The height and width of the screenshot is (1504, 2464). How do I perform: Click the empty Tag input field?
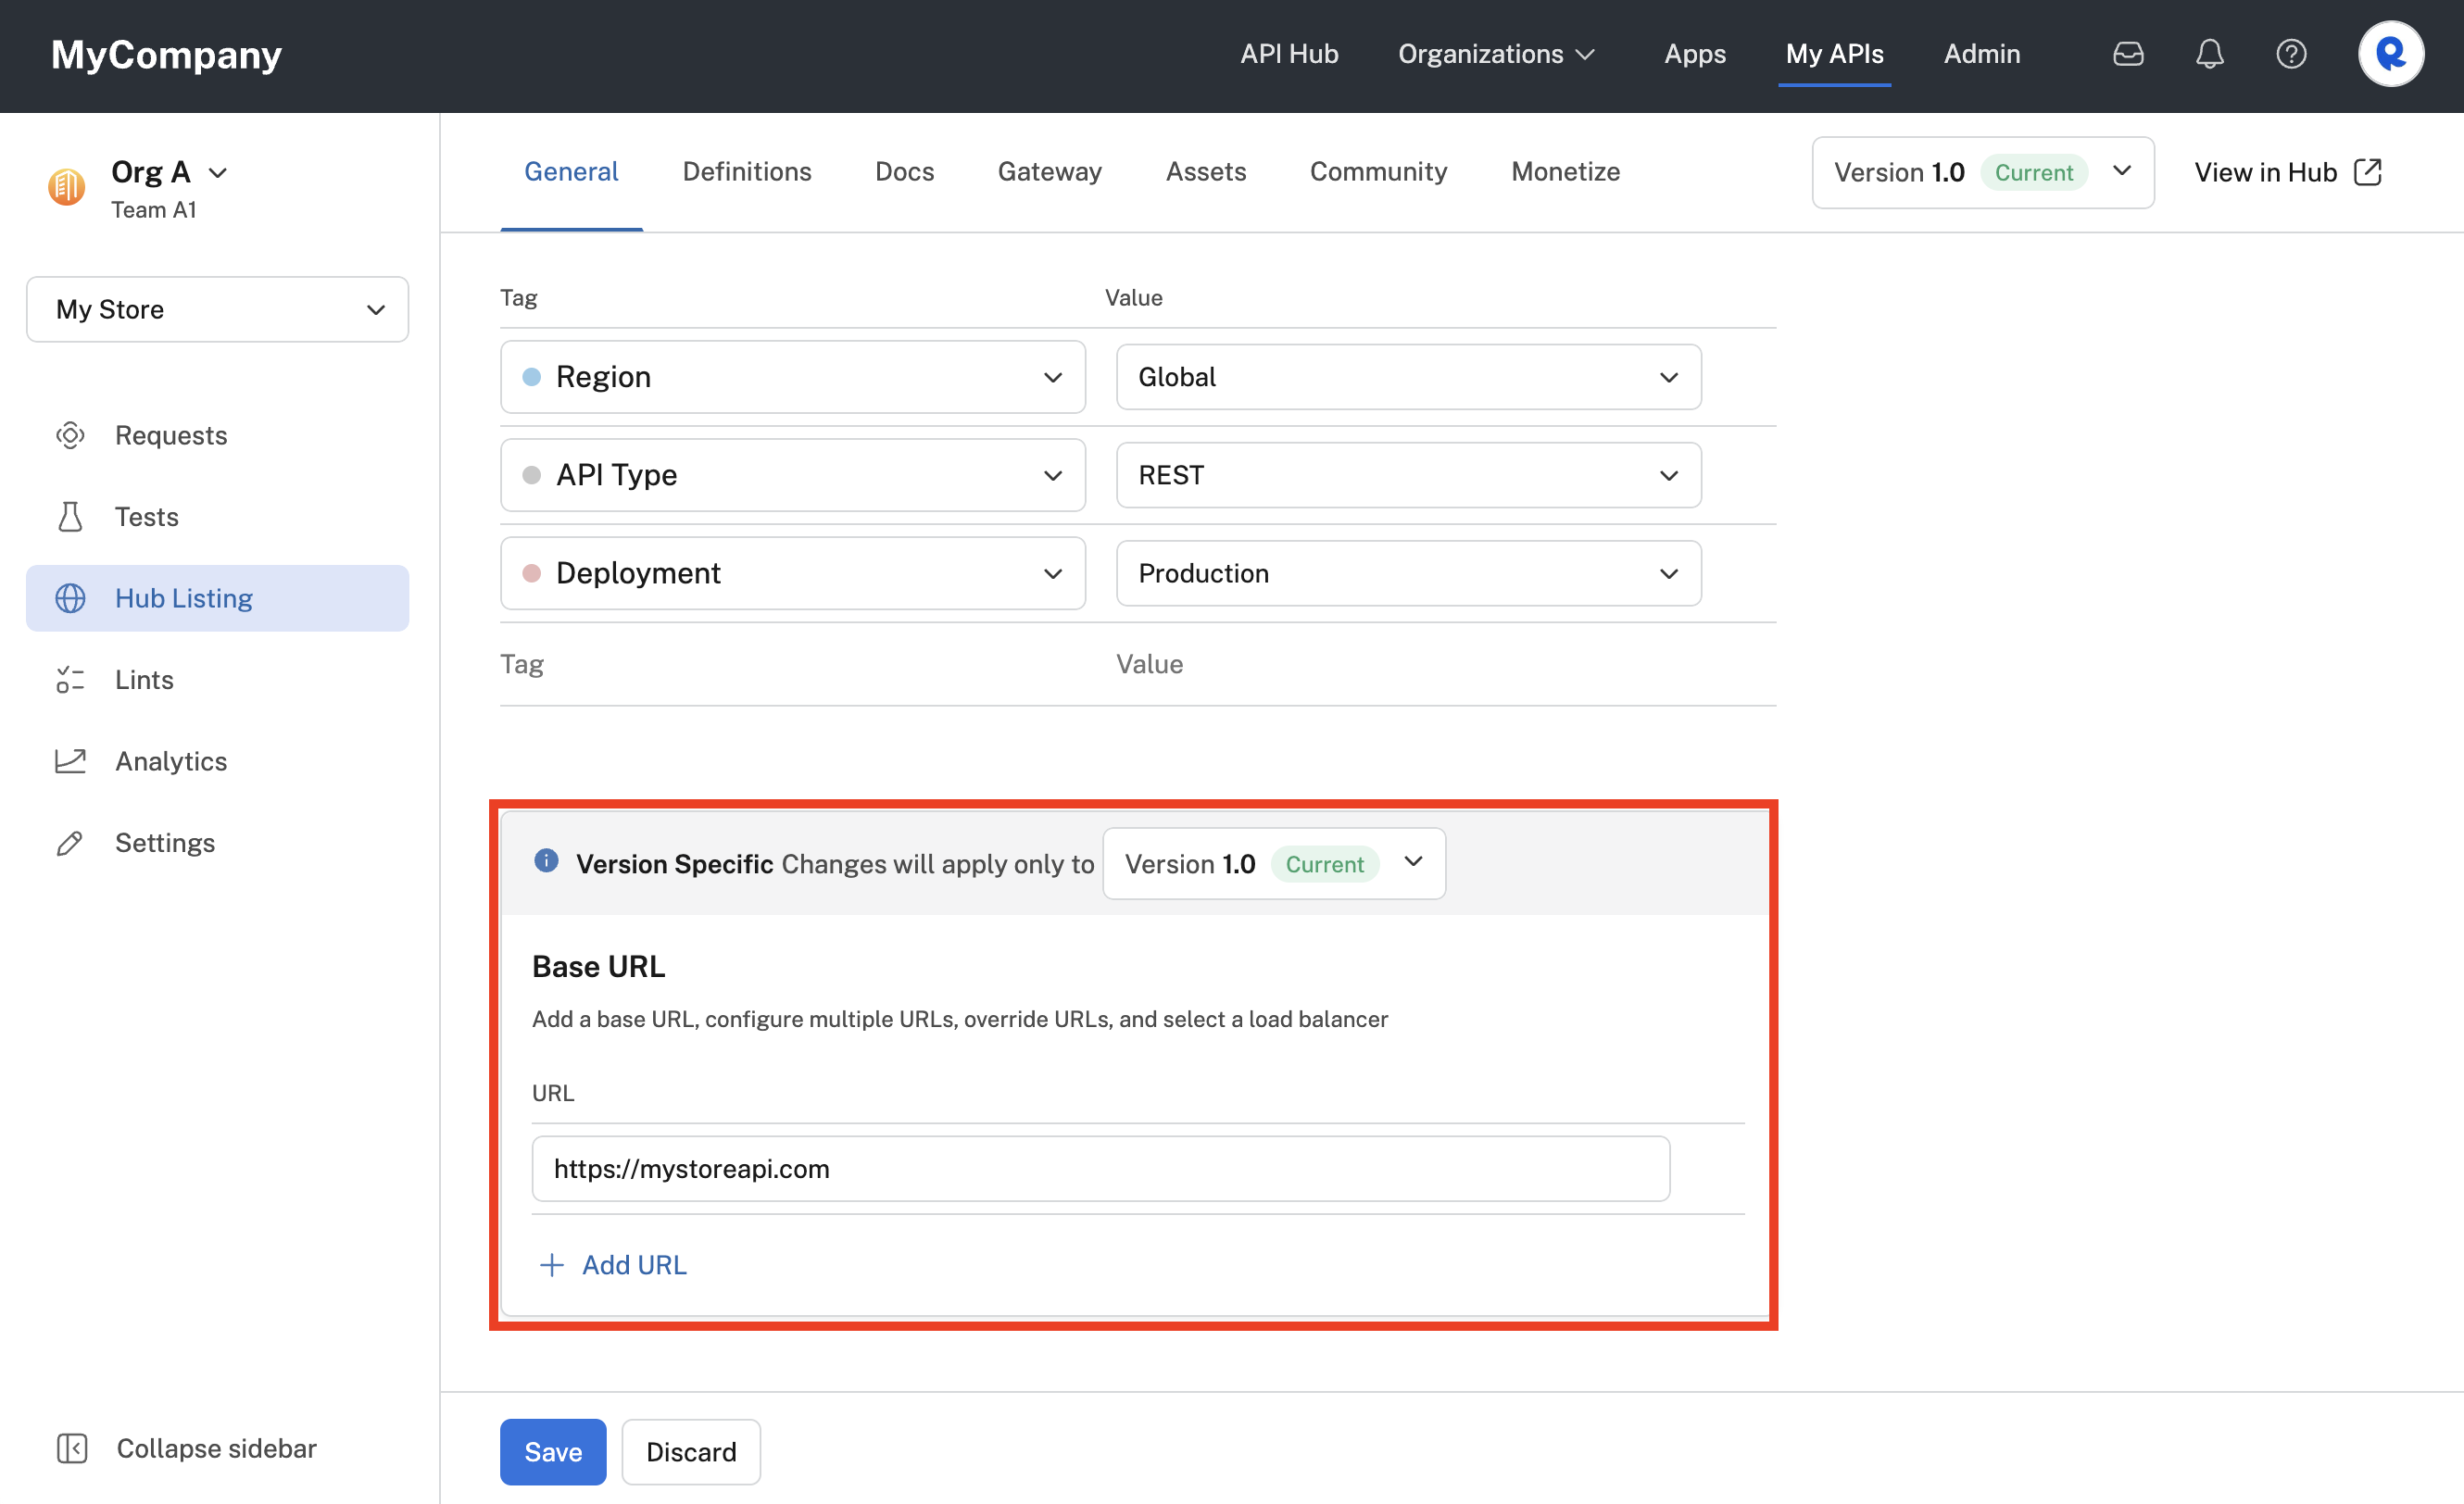tap(793, 664)
